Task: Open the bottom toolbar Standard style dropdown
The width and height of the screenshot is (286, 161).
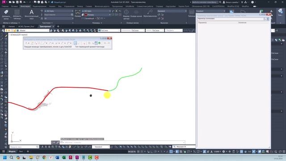Action: pyautogui.click(x=101, y=147)
